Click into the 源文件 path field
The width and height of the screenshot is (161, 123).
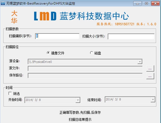pos(85,69)
